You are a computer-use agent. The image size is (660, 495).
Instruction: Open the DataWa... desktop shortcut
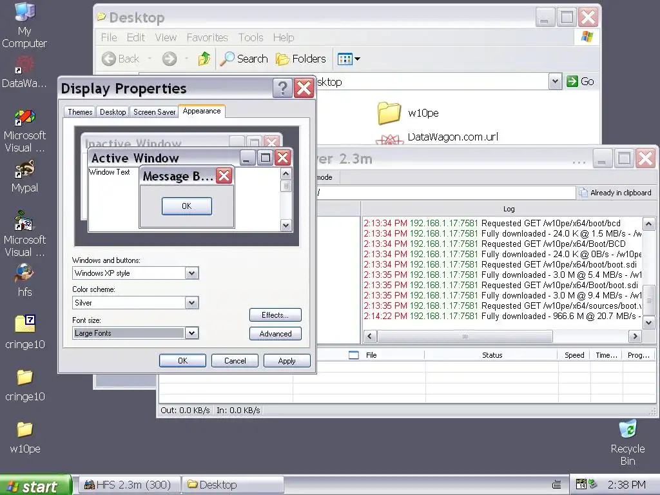pyautogui.click(x=24, y=72)
